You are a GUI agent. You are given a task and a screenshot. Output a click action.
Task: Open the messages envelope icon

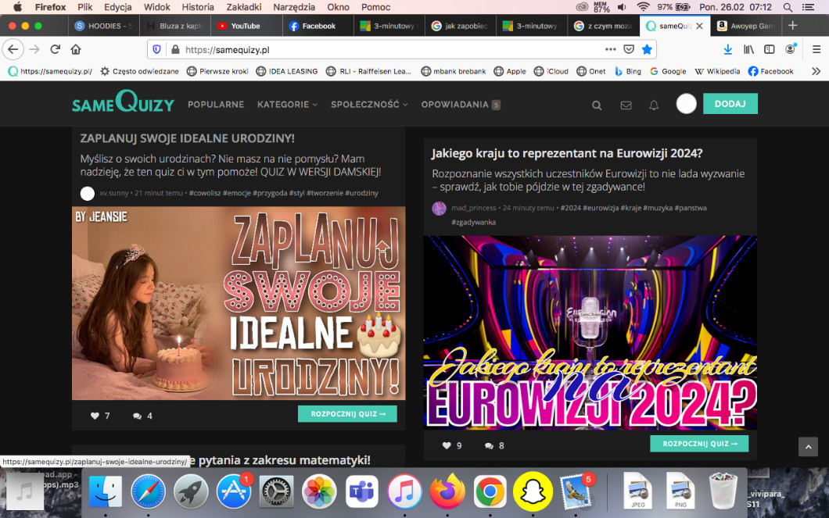[x=626, y=105]
